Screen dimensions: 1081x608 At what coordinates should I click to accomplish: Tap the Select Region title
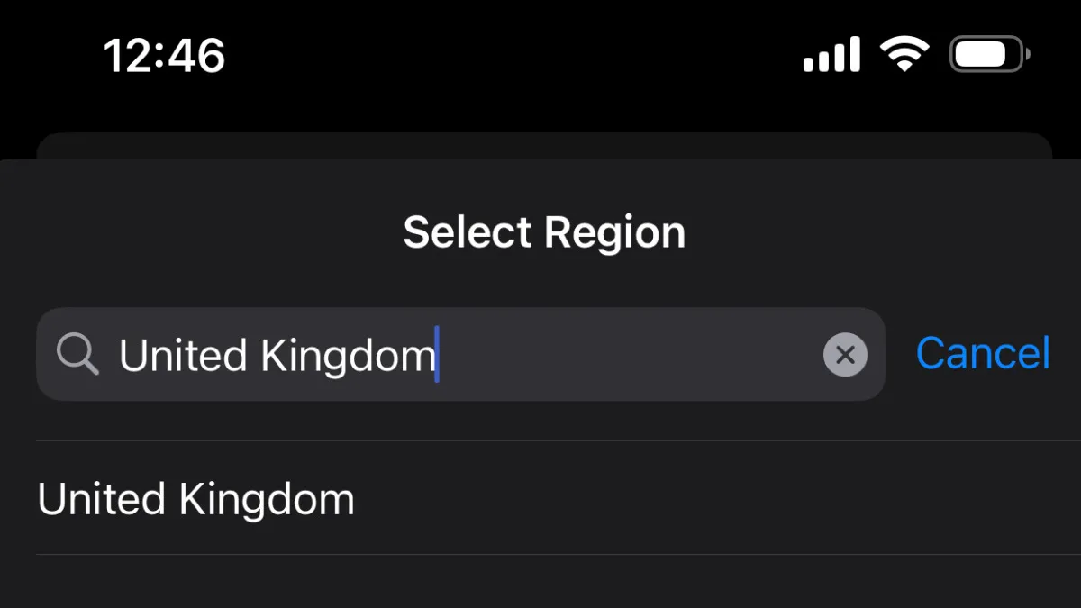[544, 232]
